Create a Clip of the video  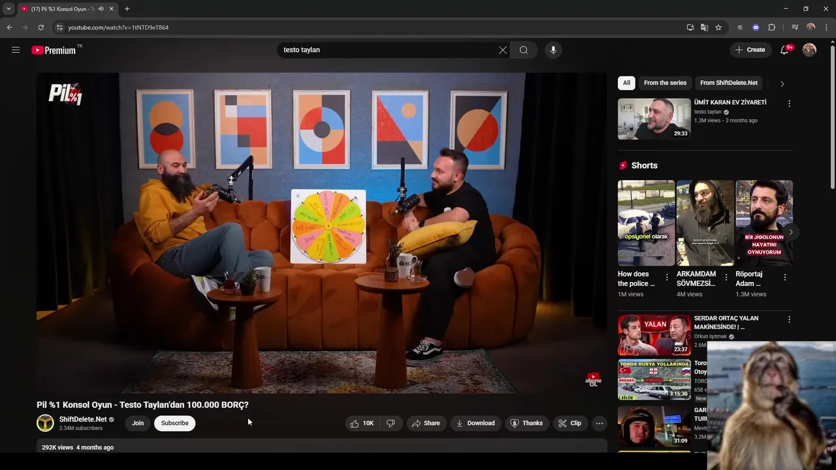570,423
